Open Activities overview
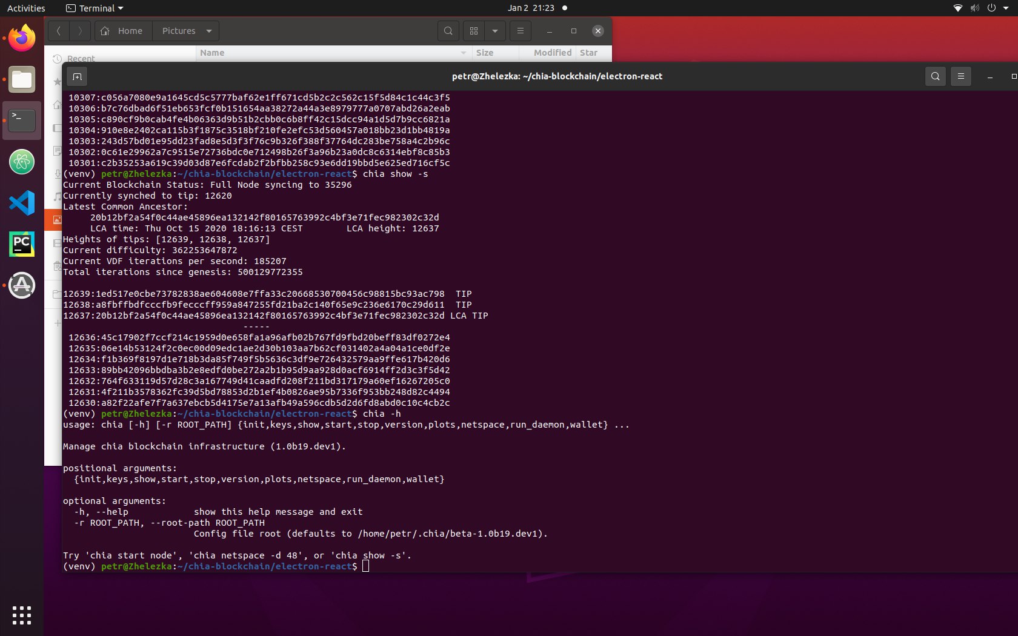 26,8
